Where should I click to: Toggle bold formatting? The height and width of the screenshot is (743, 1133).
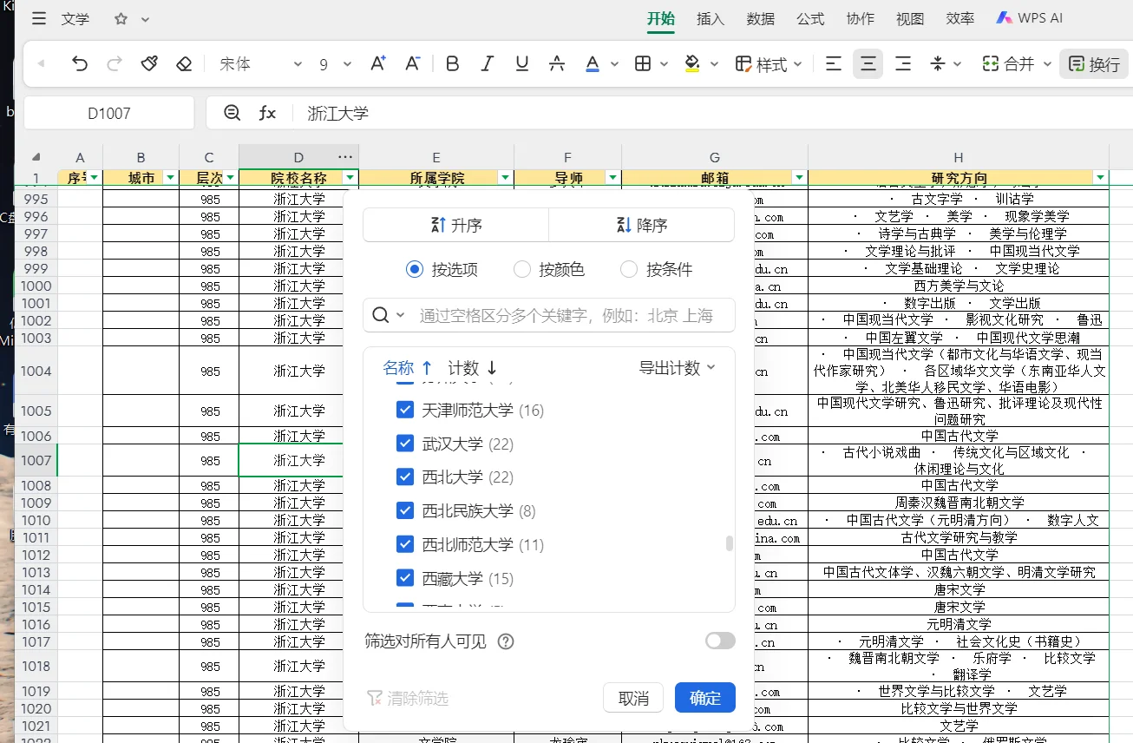tap(452, 63)
